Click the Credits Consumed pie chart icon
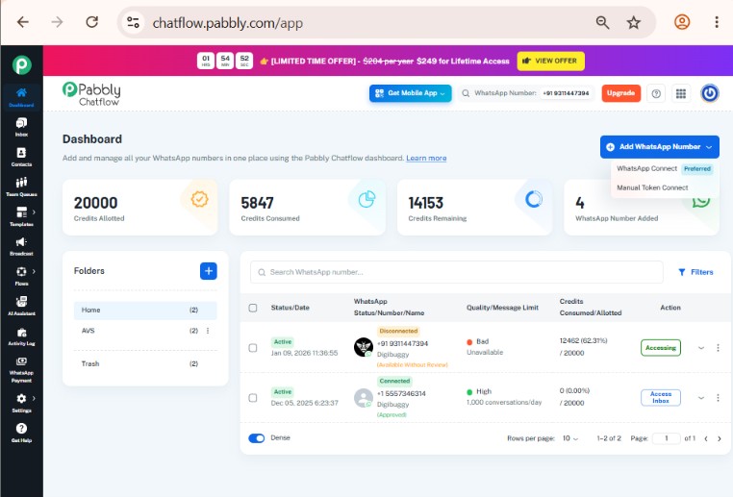Screen dimensions: 733x497 (x=366, y=199)
